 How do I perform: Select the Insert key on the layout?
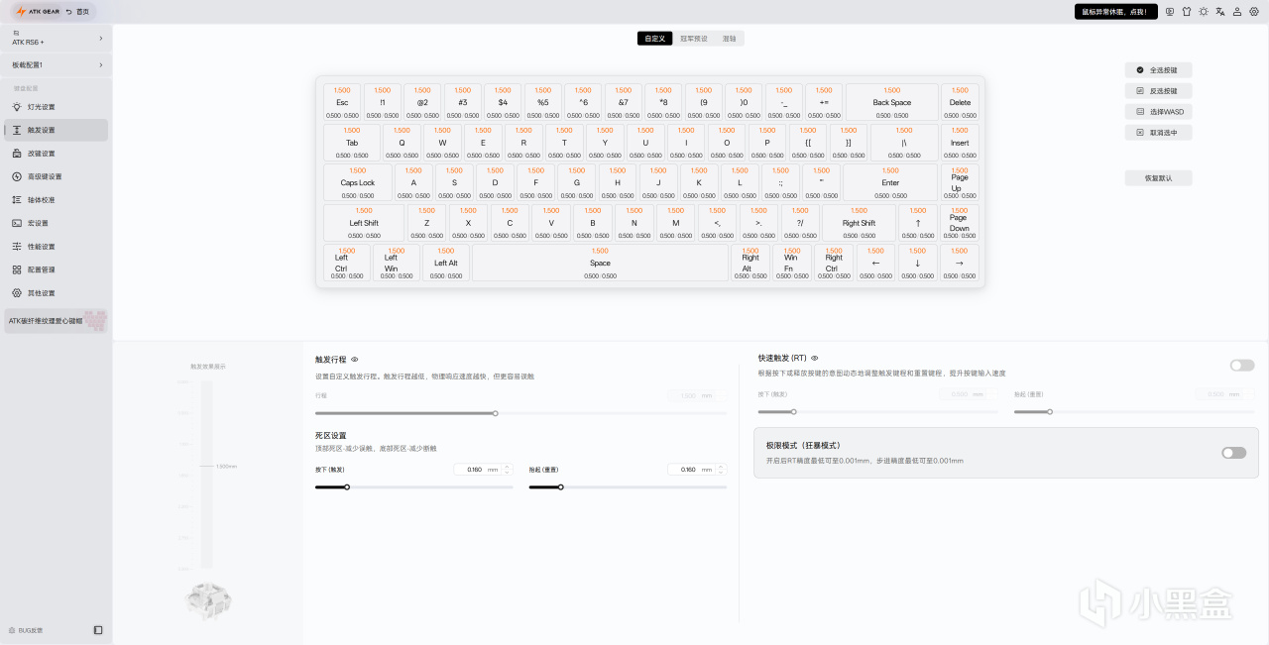click(x=960, y=143)
